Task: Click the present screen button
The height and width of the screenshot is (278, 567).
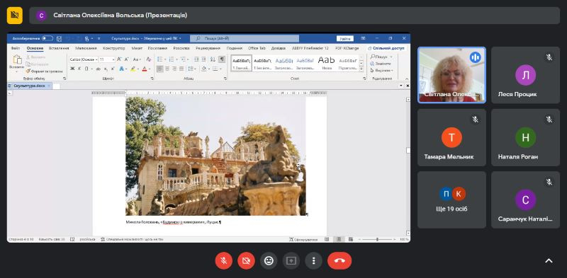Action: coord(291,261)
